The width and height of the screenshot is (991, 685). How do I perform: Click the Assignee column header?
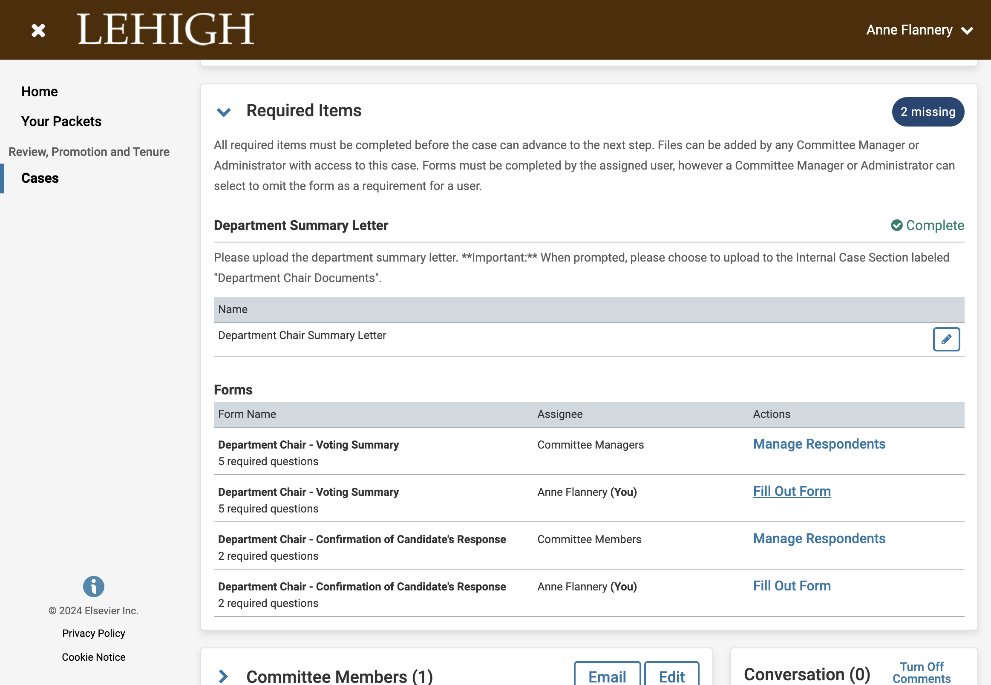tap(560, 414)
